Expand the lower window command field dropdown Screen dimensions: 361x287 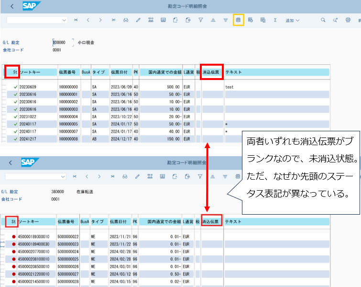point(63,176)
